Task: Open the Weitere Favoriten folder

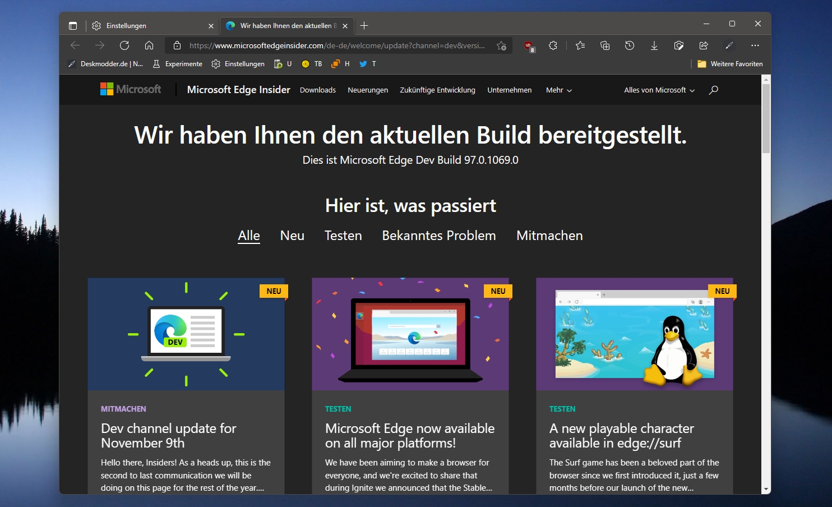Action: coord(730,64)
